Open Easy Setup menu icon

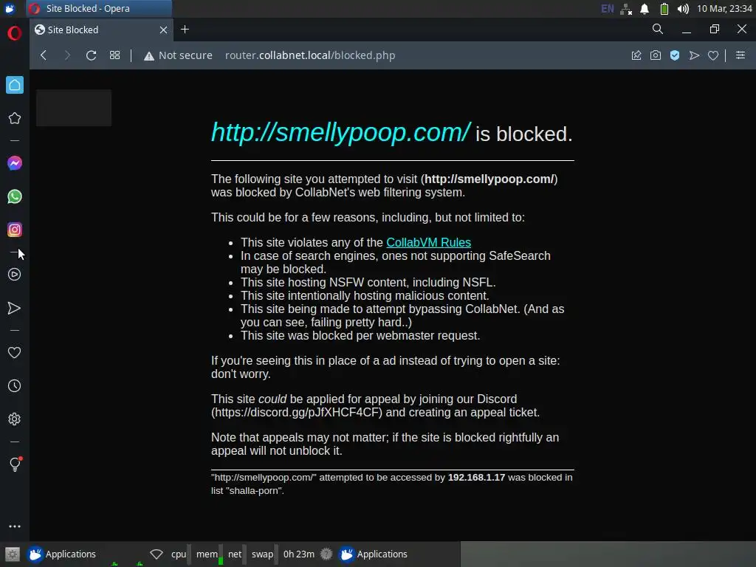click(x=740, y=55)
